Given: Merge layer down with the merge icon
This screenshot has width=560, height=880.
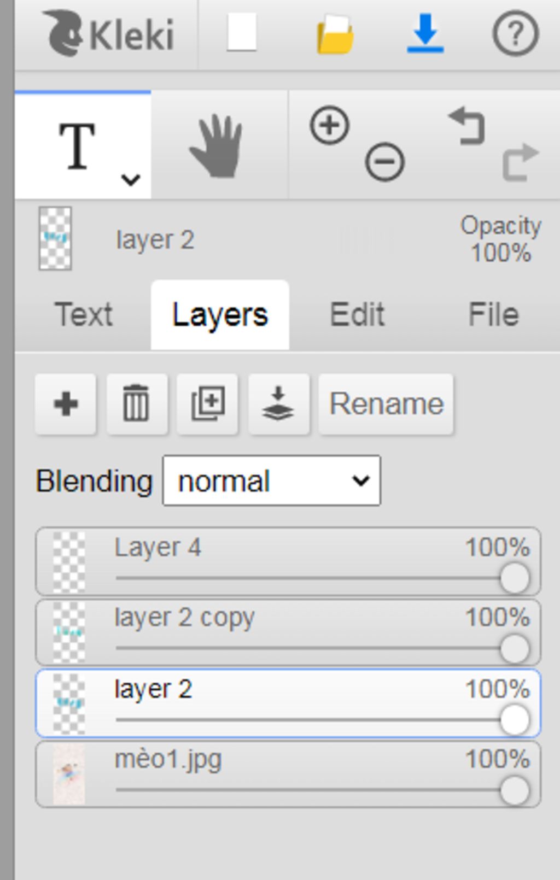Looking at the screenshot, I should (278, 404).
